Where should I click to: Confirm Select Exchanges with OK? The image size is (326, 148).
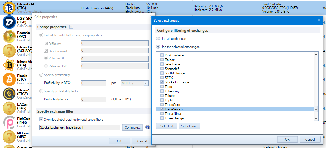[287, 140]
